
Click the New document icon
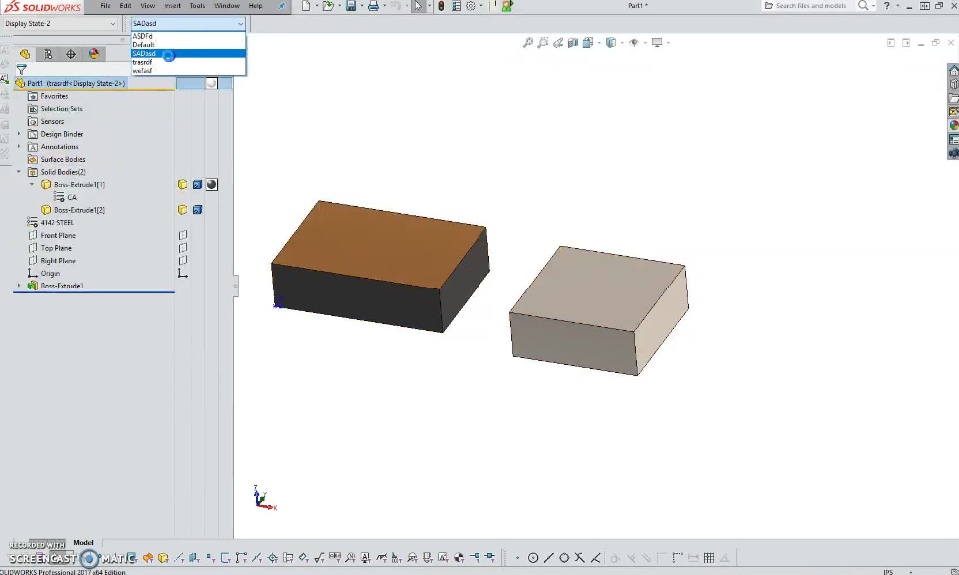(306, 6)
